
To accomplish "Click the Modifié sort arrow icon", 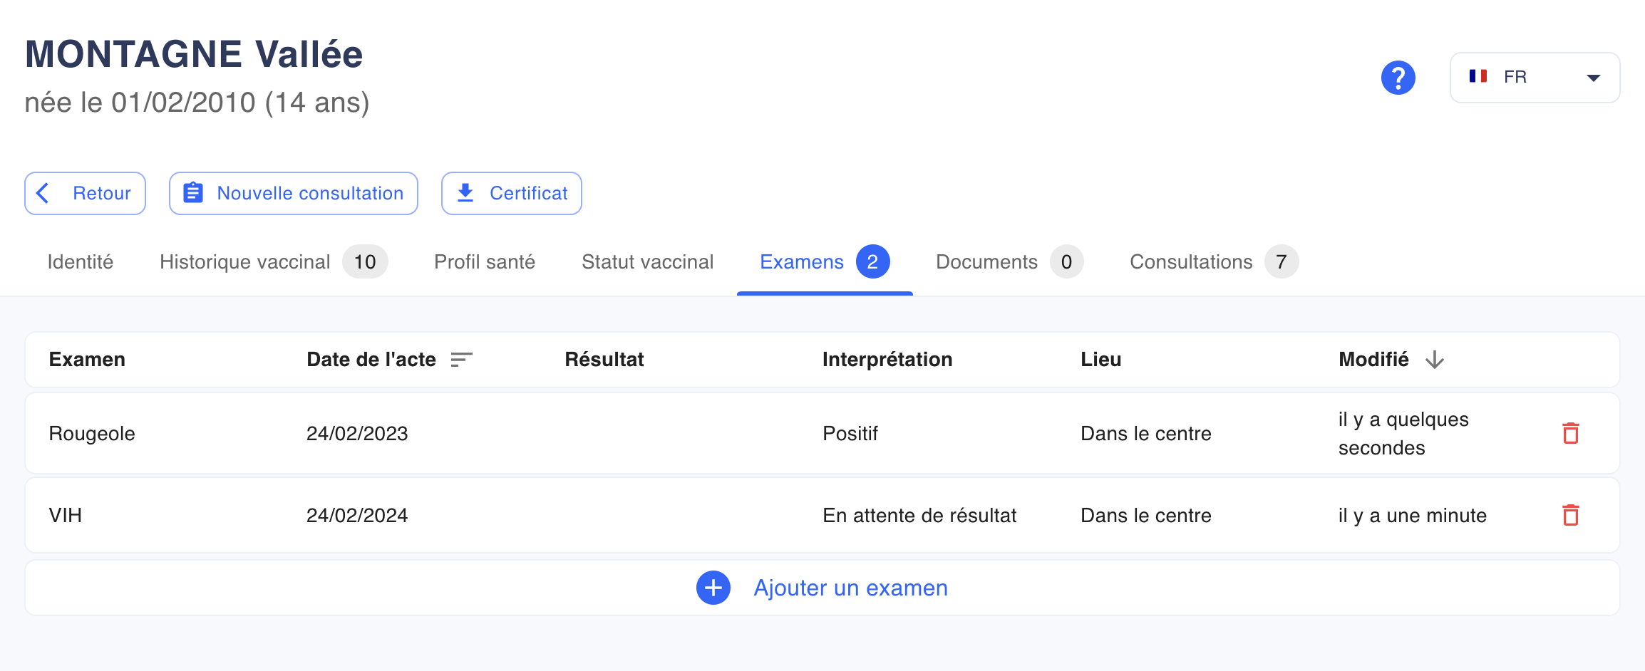I will point(1435,360).
